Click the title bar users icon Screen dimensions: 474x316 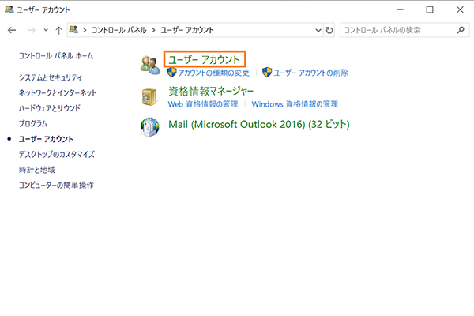point(9,9)
